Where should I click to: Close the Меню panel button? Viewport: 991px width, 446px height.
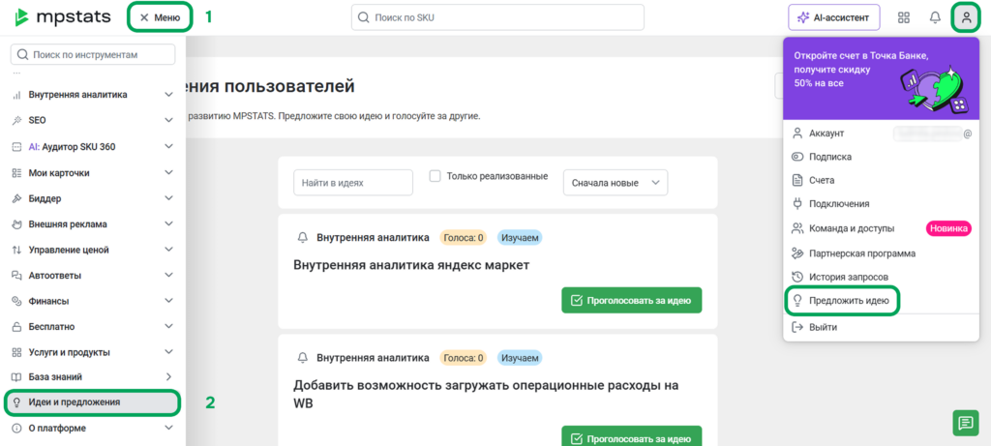pyautogui.click(x=160, y=17)
